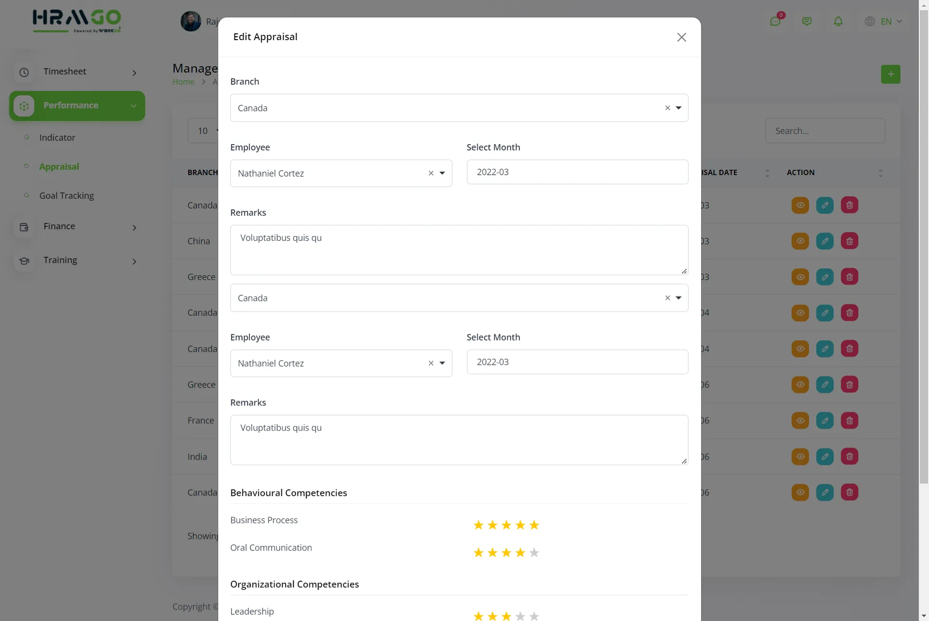Click the edit pencil icon in China row
Image resolution: width=929 pixels, height=621 pixels.
coord(825,241)
